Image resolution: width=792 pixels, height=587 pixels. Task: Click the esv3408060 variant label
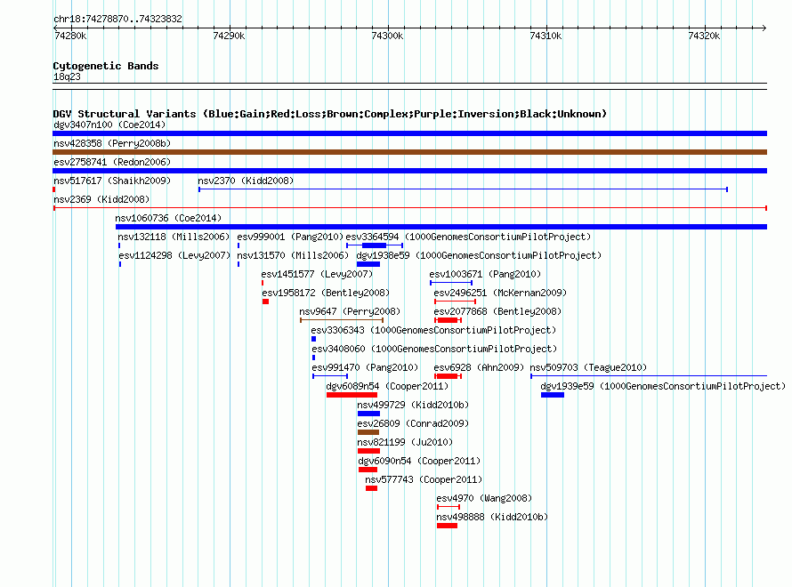(434, 349)
